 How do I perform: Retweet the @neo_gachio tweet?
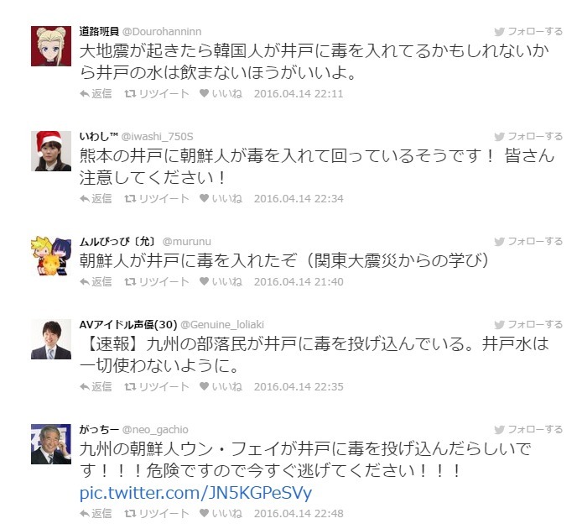tap(157, 513)
